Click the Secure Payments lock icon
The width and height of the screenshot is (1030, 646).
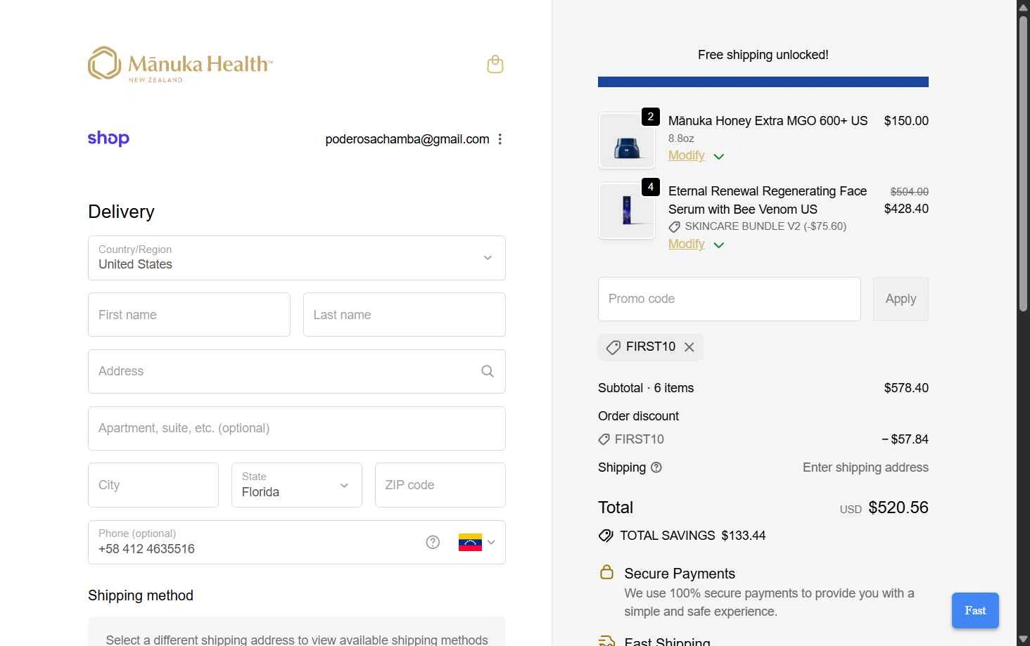tap(606, 572)
